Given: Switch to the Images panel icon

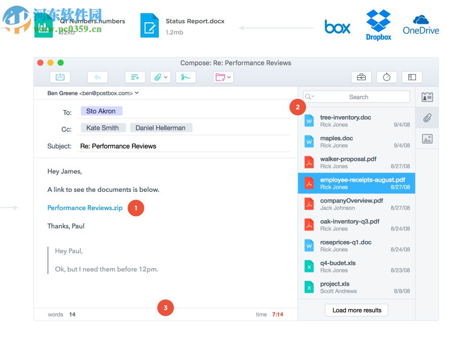Looking at the screenshot, I should (x=427, y=138).
